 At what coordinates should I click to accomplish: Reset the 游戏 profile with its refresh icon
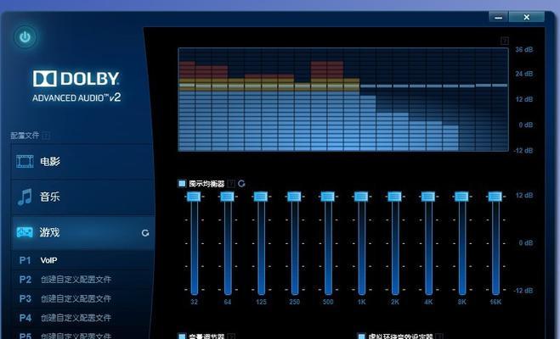tap(145, 233)
